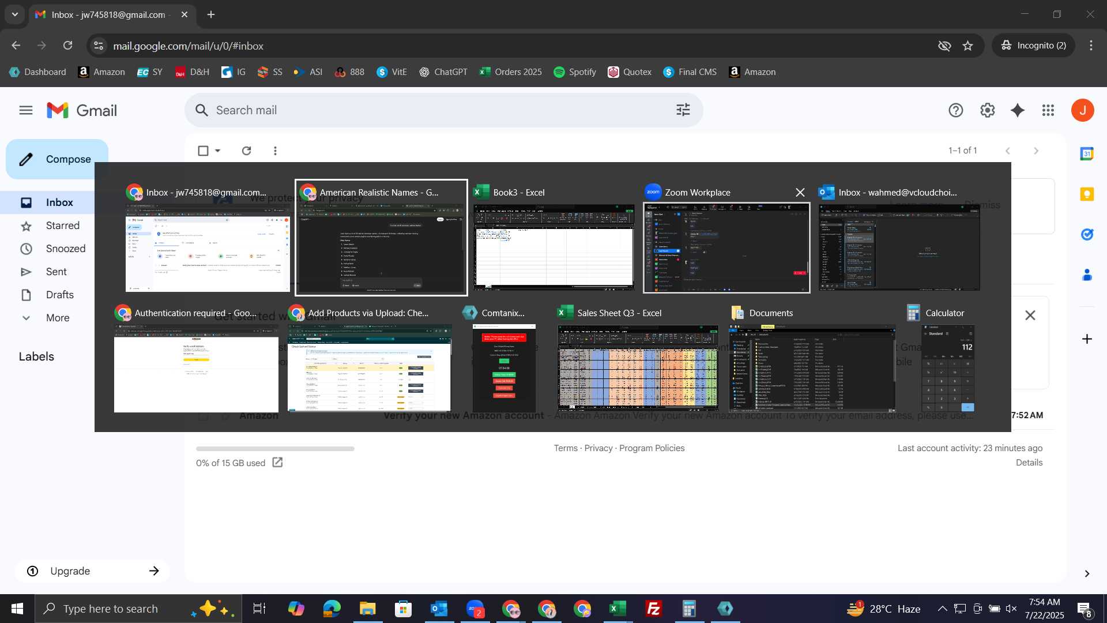The height and width of the screenshot is (623, 1107).
Task: Select the Inbox Gmail browser tab
Action: click(x=111, y=15)
